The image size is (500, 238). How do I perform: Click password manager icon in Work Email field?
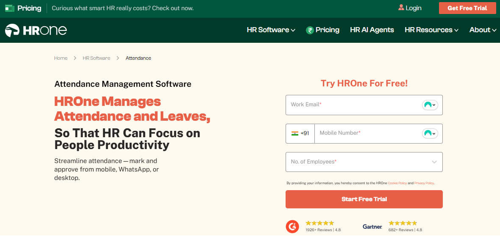pyautogui.click(x=430, y=105)
